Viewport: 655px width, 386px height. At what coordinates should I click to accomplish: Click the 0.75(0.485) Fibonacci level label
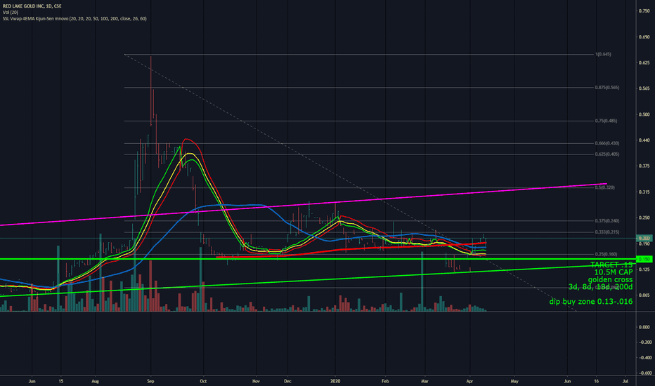click(x=606, y=121)
